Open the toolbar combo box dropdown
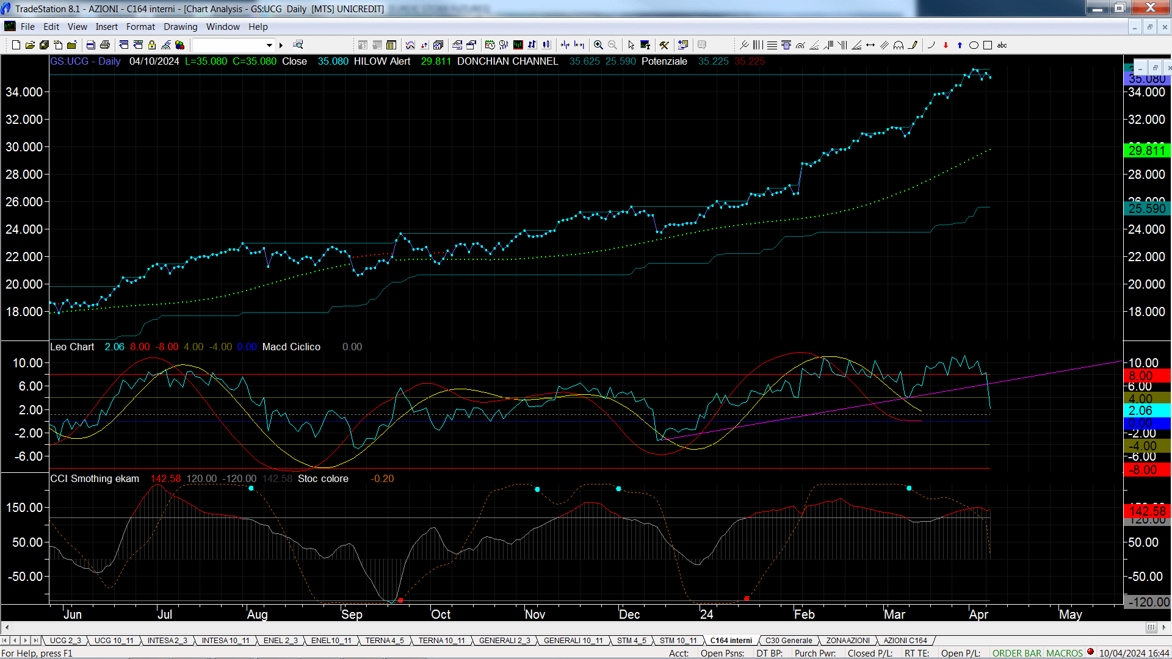This screenshot has width=1172, height=659. [x=269, y=45]
